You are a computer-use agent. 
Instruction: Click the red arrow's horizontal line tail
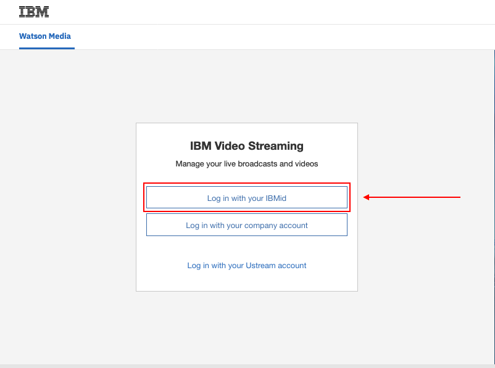(x=415, y=197)
